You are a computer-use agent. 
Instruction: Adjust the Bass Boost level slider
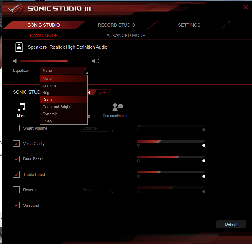[x=171, y=157]
